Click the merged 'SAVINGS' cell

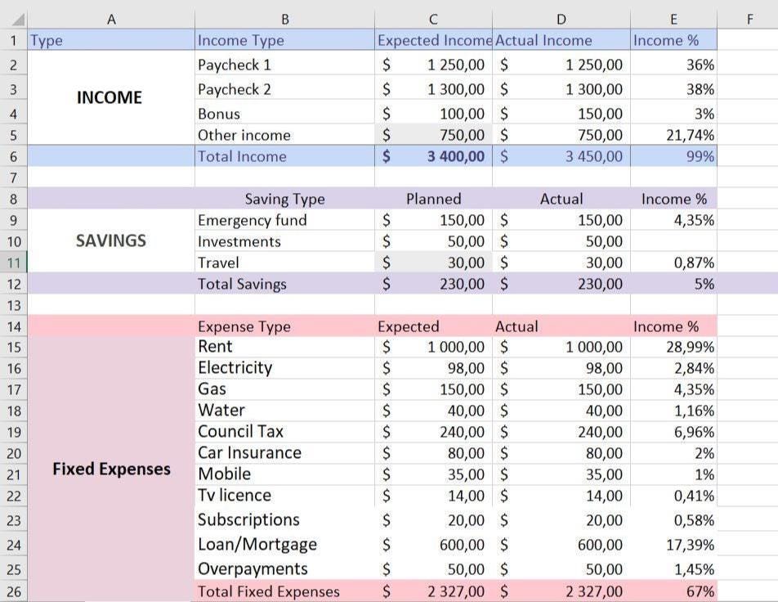tap(111, 241)
